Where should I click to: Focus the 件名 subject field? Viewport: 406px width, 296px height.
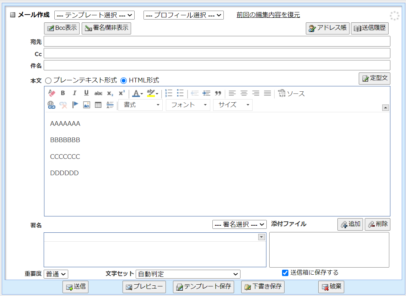pyautogui.click(x=217, y=65)
